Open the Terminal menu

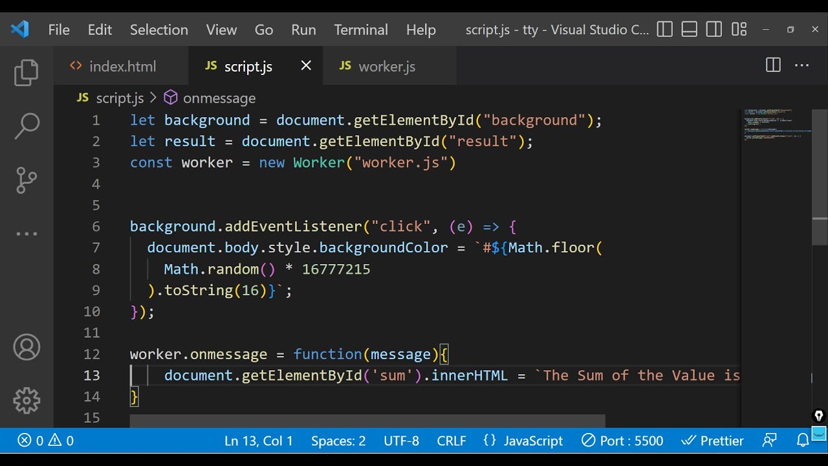(361, 30)
